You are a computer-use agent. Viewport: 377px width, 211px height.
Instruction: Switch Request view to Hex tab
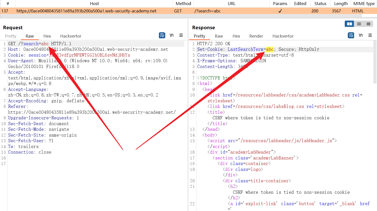click(x=47, y=36)
